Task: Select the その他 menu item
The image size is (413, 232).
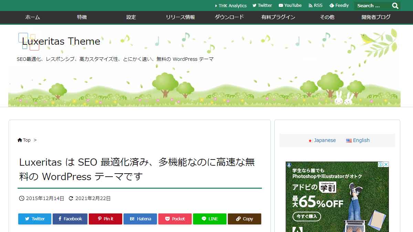Action: click(327, 17)
